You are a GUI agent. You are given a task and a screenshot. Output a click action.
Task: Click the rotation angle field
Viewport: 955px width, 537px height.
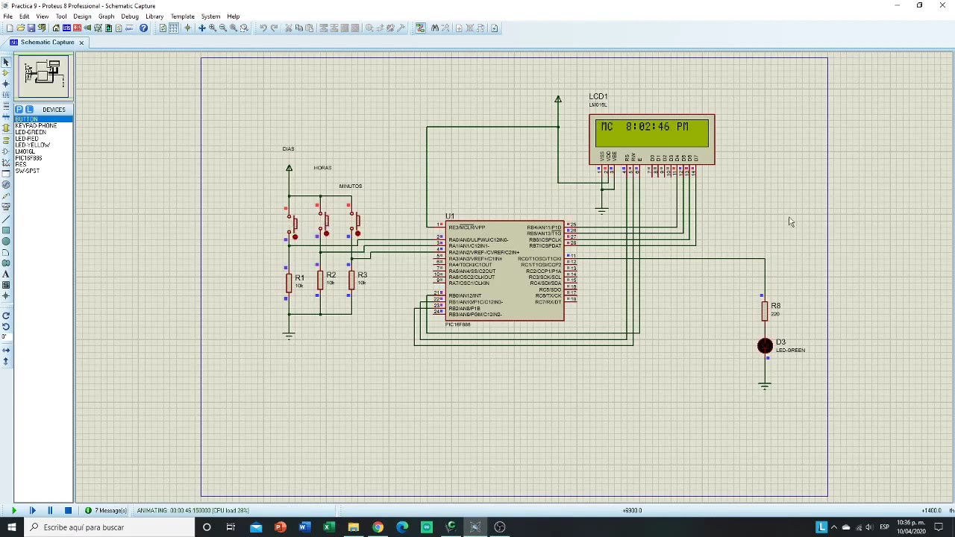(x=6, y=337)
